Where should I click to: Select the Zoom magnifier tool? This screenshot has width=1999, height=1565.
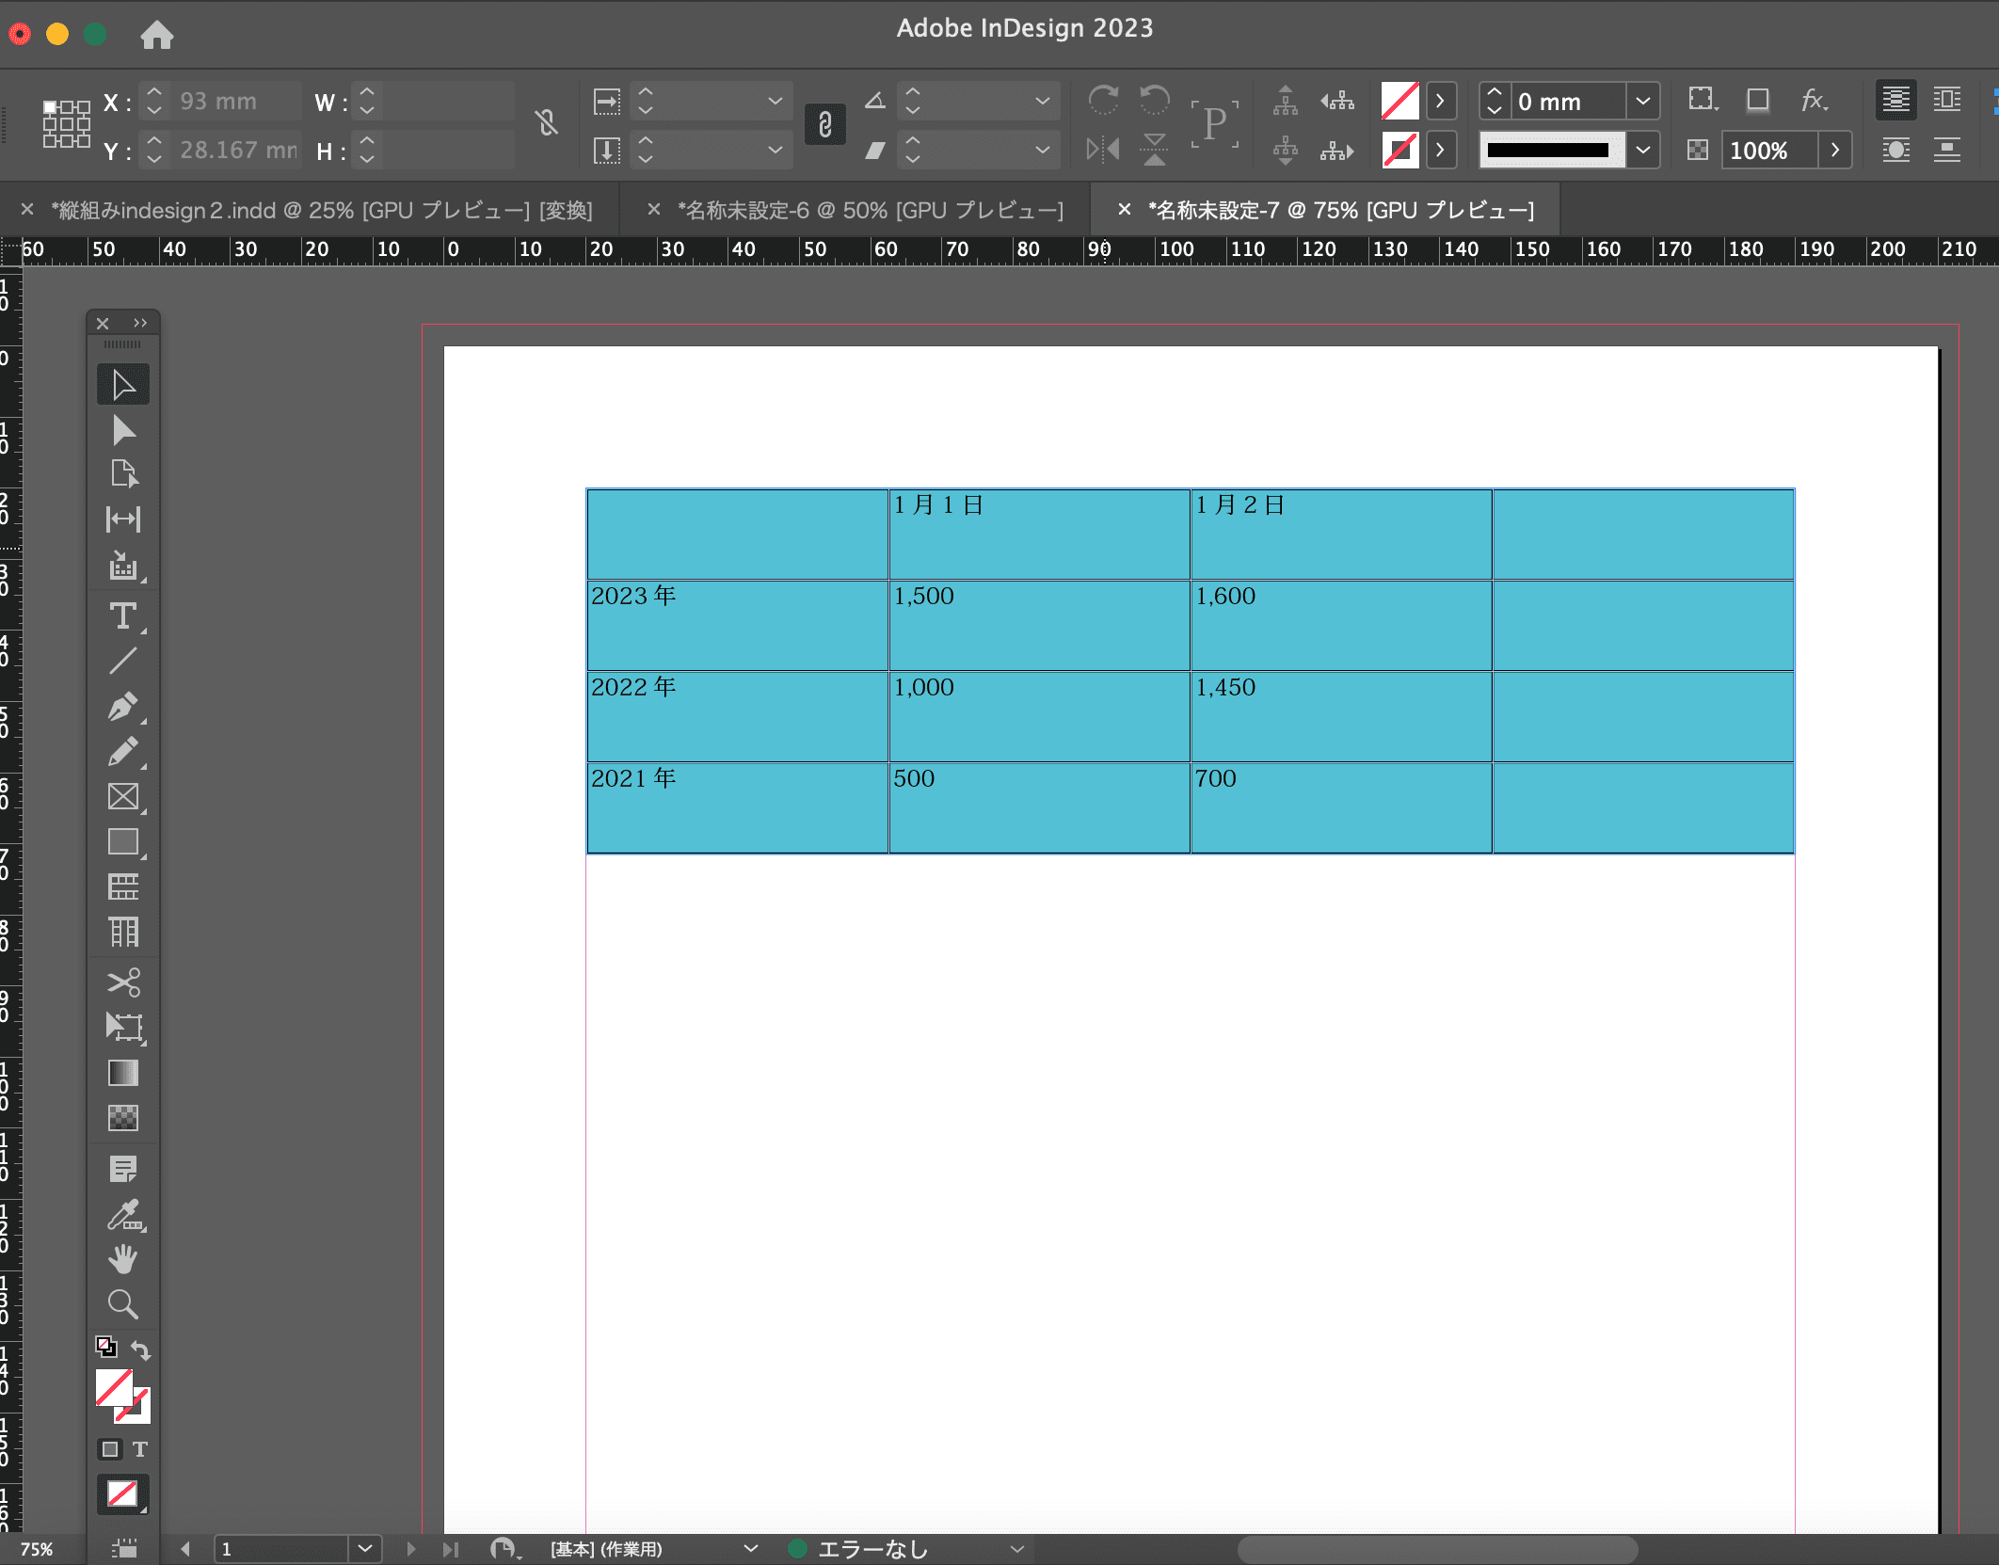coord(123,1304)
